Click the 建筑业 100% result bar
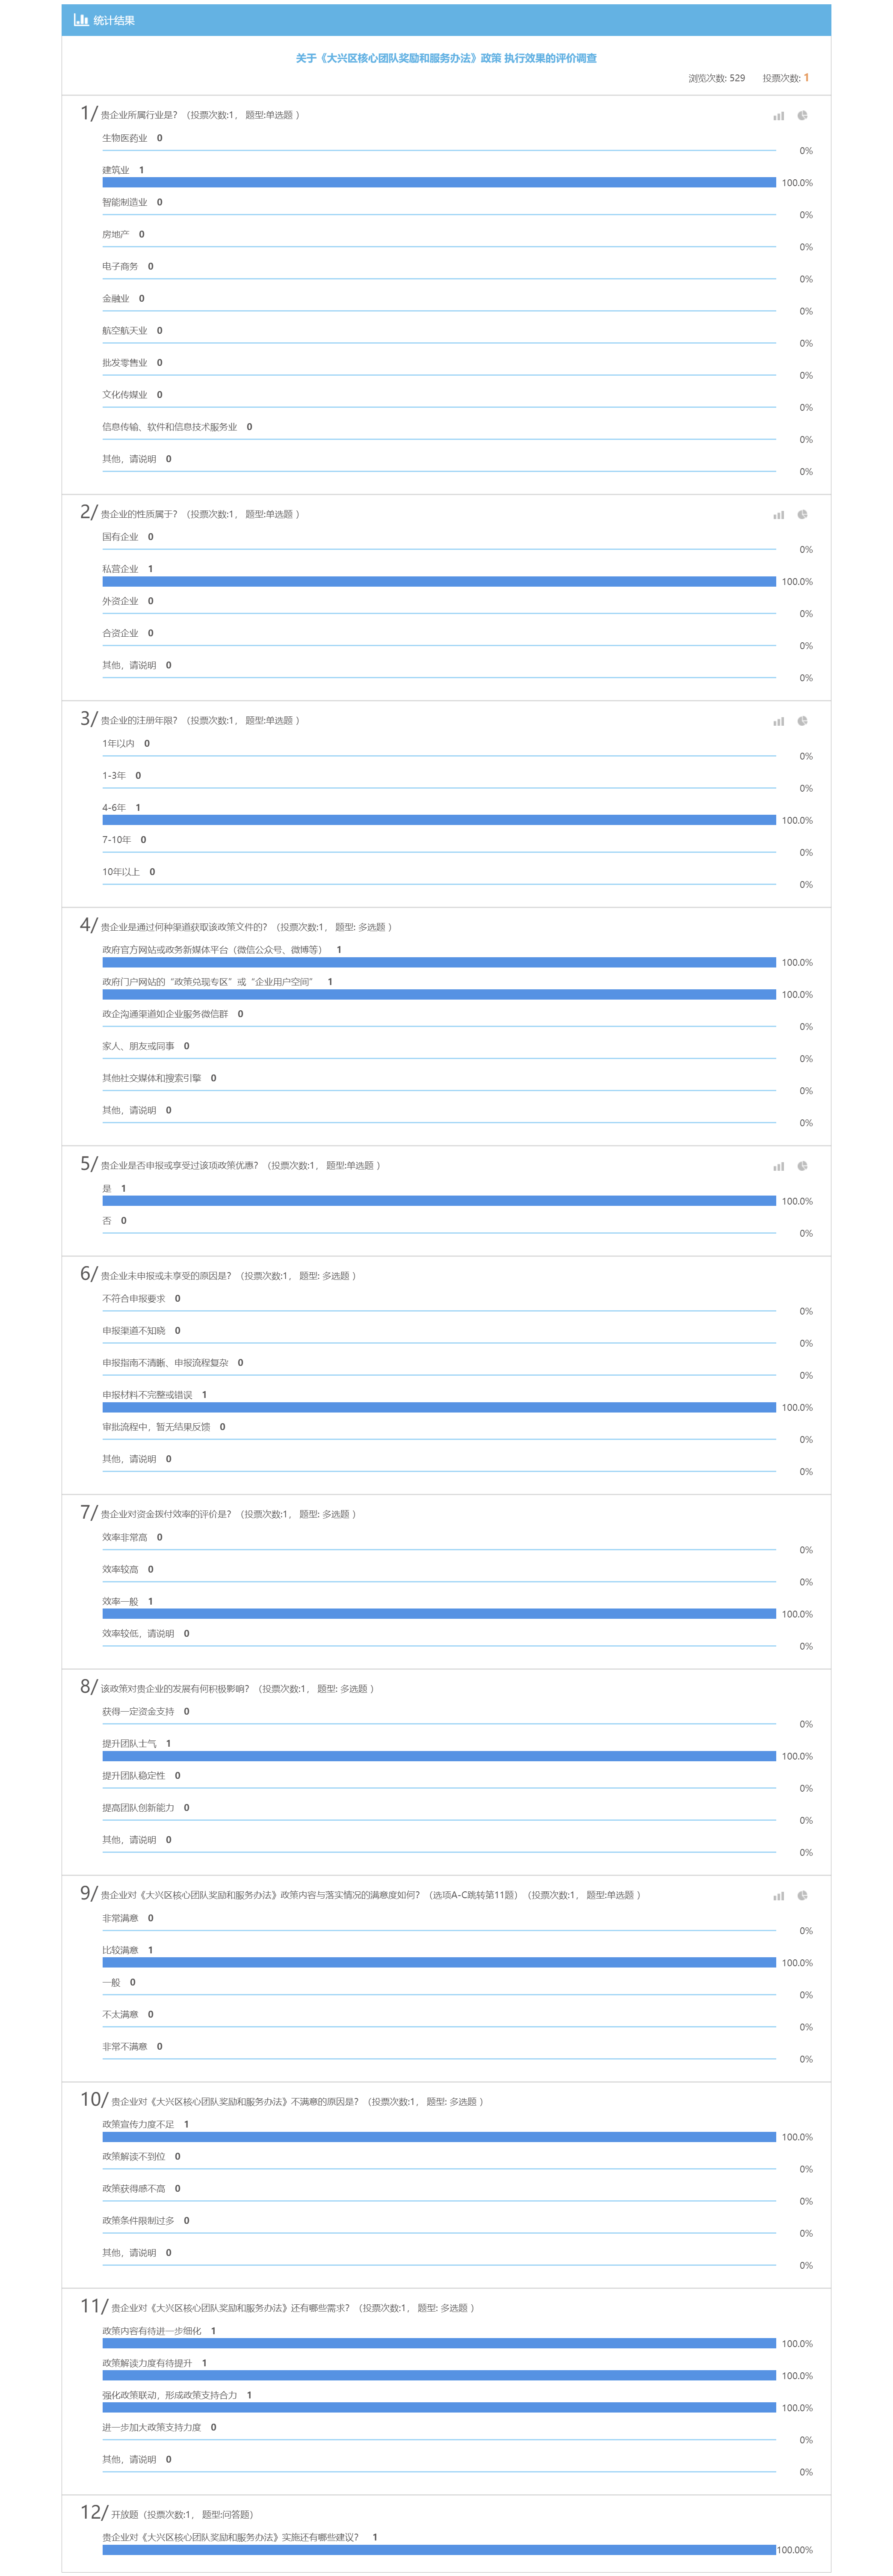Screen dimensions: 893x2576 point(438,182)
